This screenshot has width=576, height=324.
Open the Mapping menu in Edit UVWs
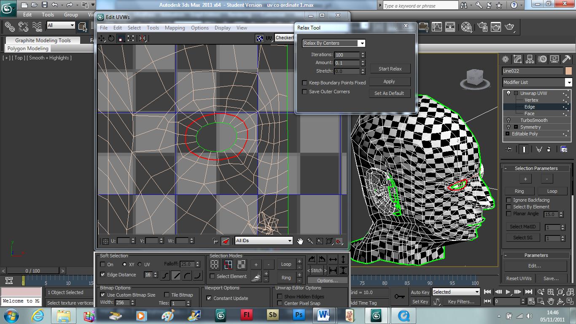click(175, 27)
